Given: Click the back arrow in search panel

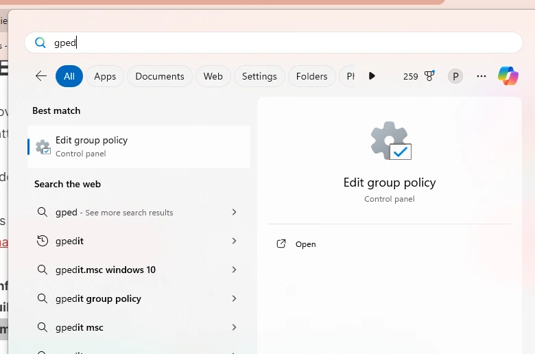Looking at the screenshot, I should pyautogui.click(x=41, y=76).
